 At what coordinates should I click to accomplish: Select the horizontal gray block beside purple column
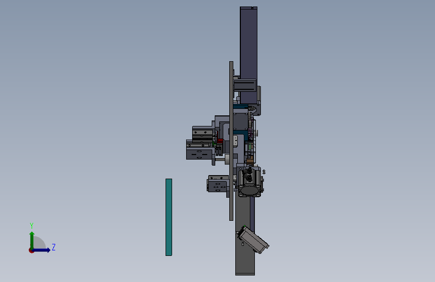click(245, 85)
